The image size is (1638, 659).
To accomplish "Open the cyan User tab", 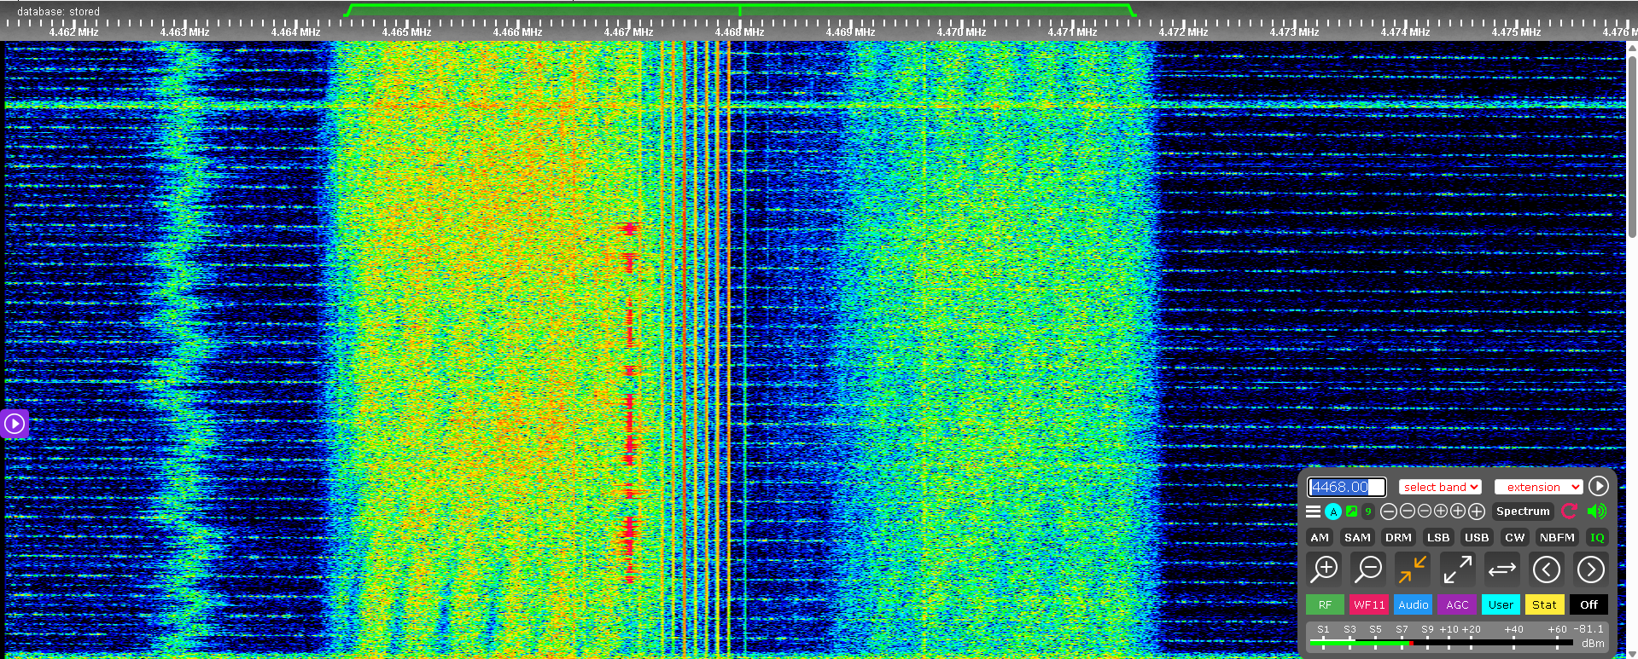I will 1501,604.
